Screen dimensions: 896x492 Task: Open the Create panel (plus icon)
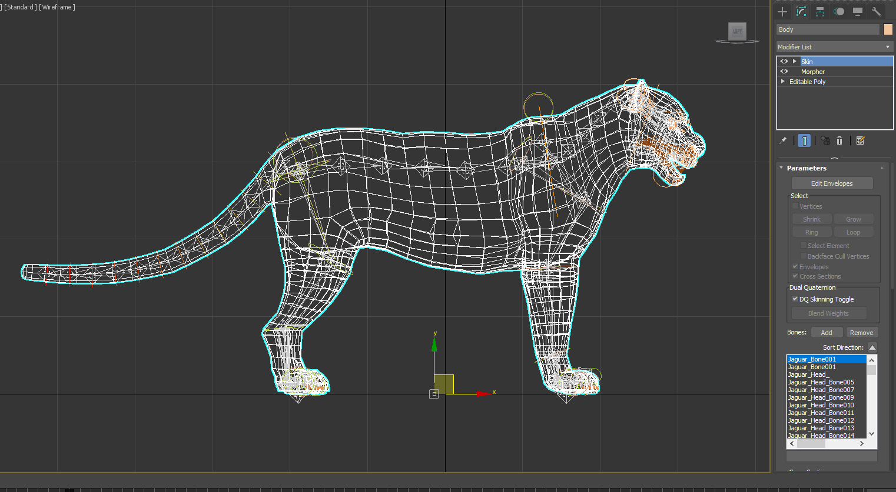pos(782,11)
